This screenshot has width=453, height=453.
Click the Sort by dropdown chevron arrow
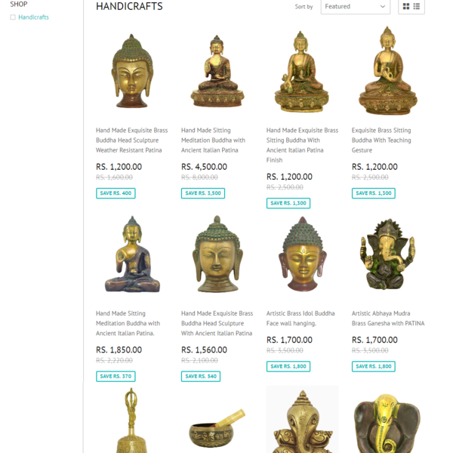[383, 7]
